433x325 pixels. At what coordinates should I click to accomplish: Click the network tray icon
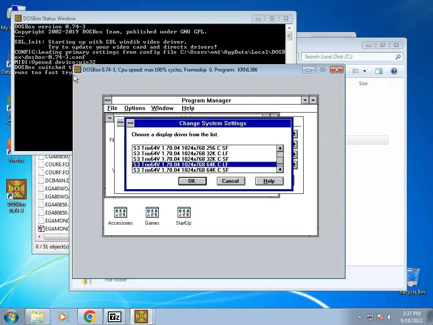pos(370,317)
